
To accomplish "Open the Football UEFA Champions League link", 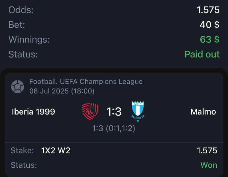I will [86, 82].
